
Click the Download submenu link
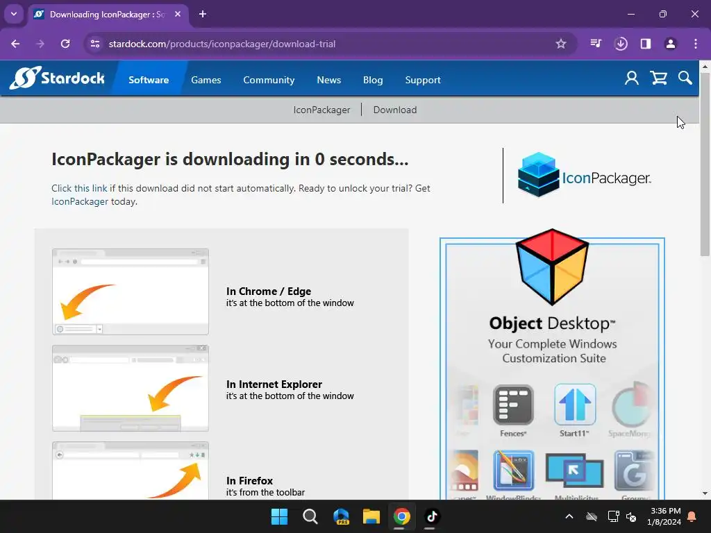pos(395,110)
